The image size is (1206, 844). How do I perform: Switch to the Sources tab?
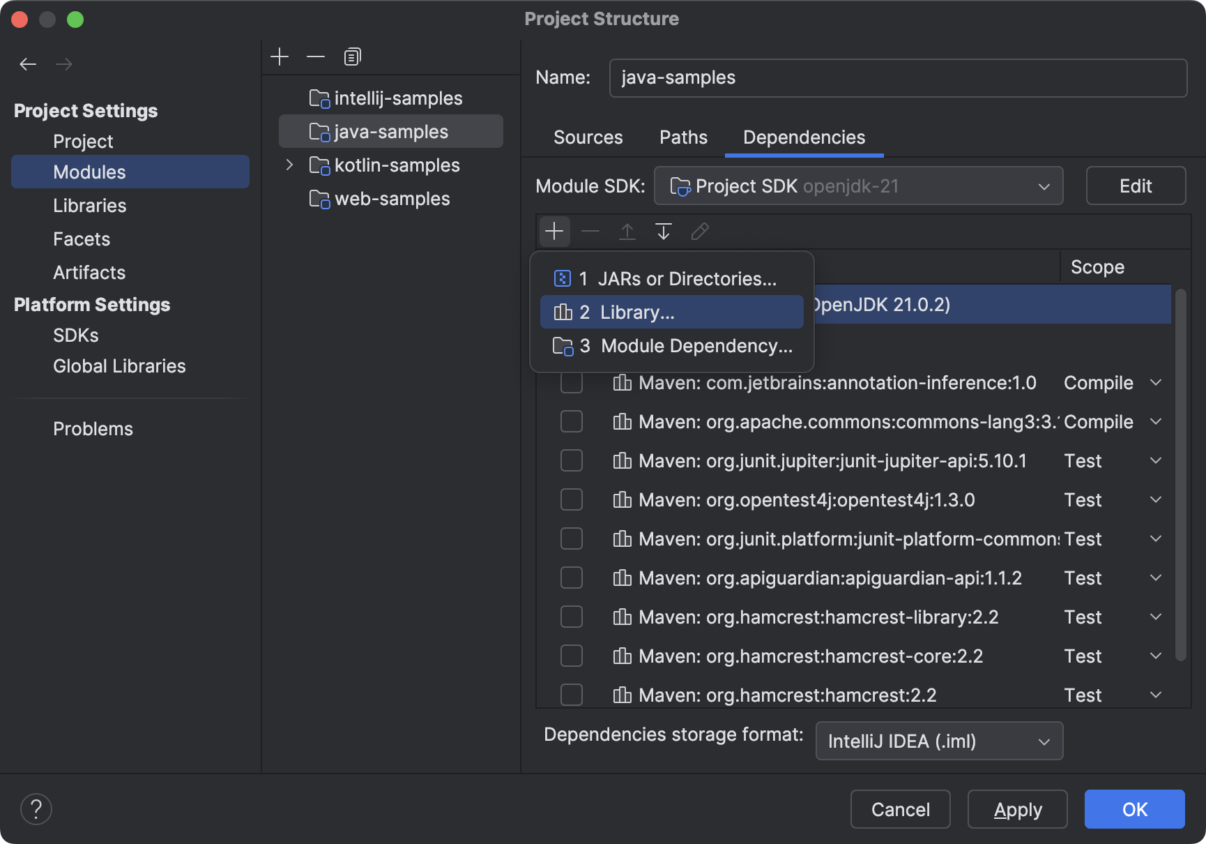tap(588, 137)
